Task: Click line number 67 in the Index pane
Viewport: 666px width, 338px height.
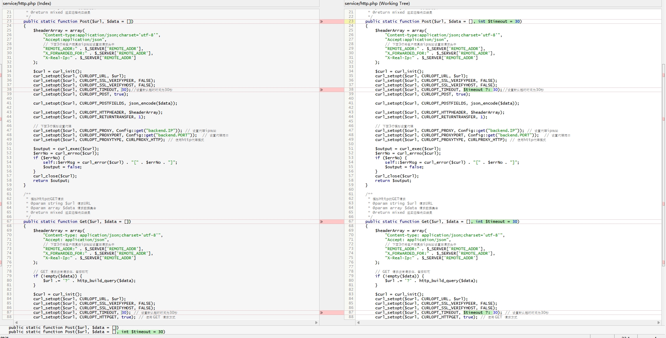Action: click(x=9, y=221)
